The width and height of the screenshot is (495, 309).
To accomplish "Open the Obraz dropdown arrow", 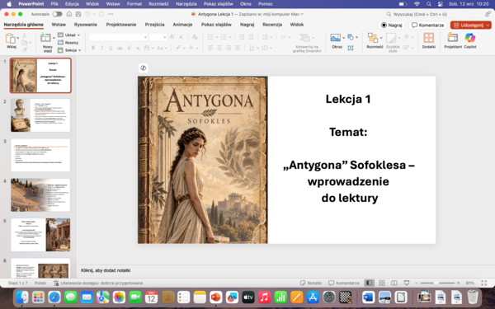I will pos(343,38).
